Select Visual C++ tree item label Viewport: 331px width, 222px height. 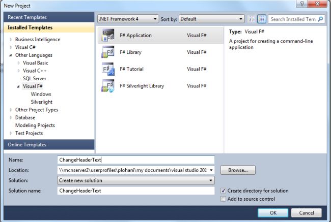[x=35, y=71]
